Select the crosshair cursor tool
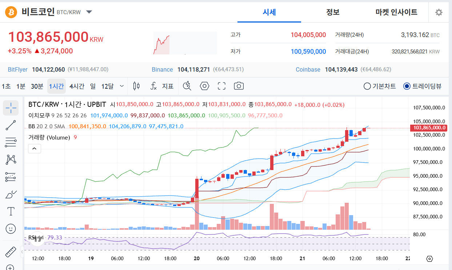 (x=11, y=108)
